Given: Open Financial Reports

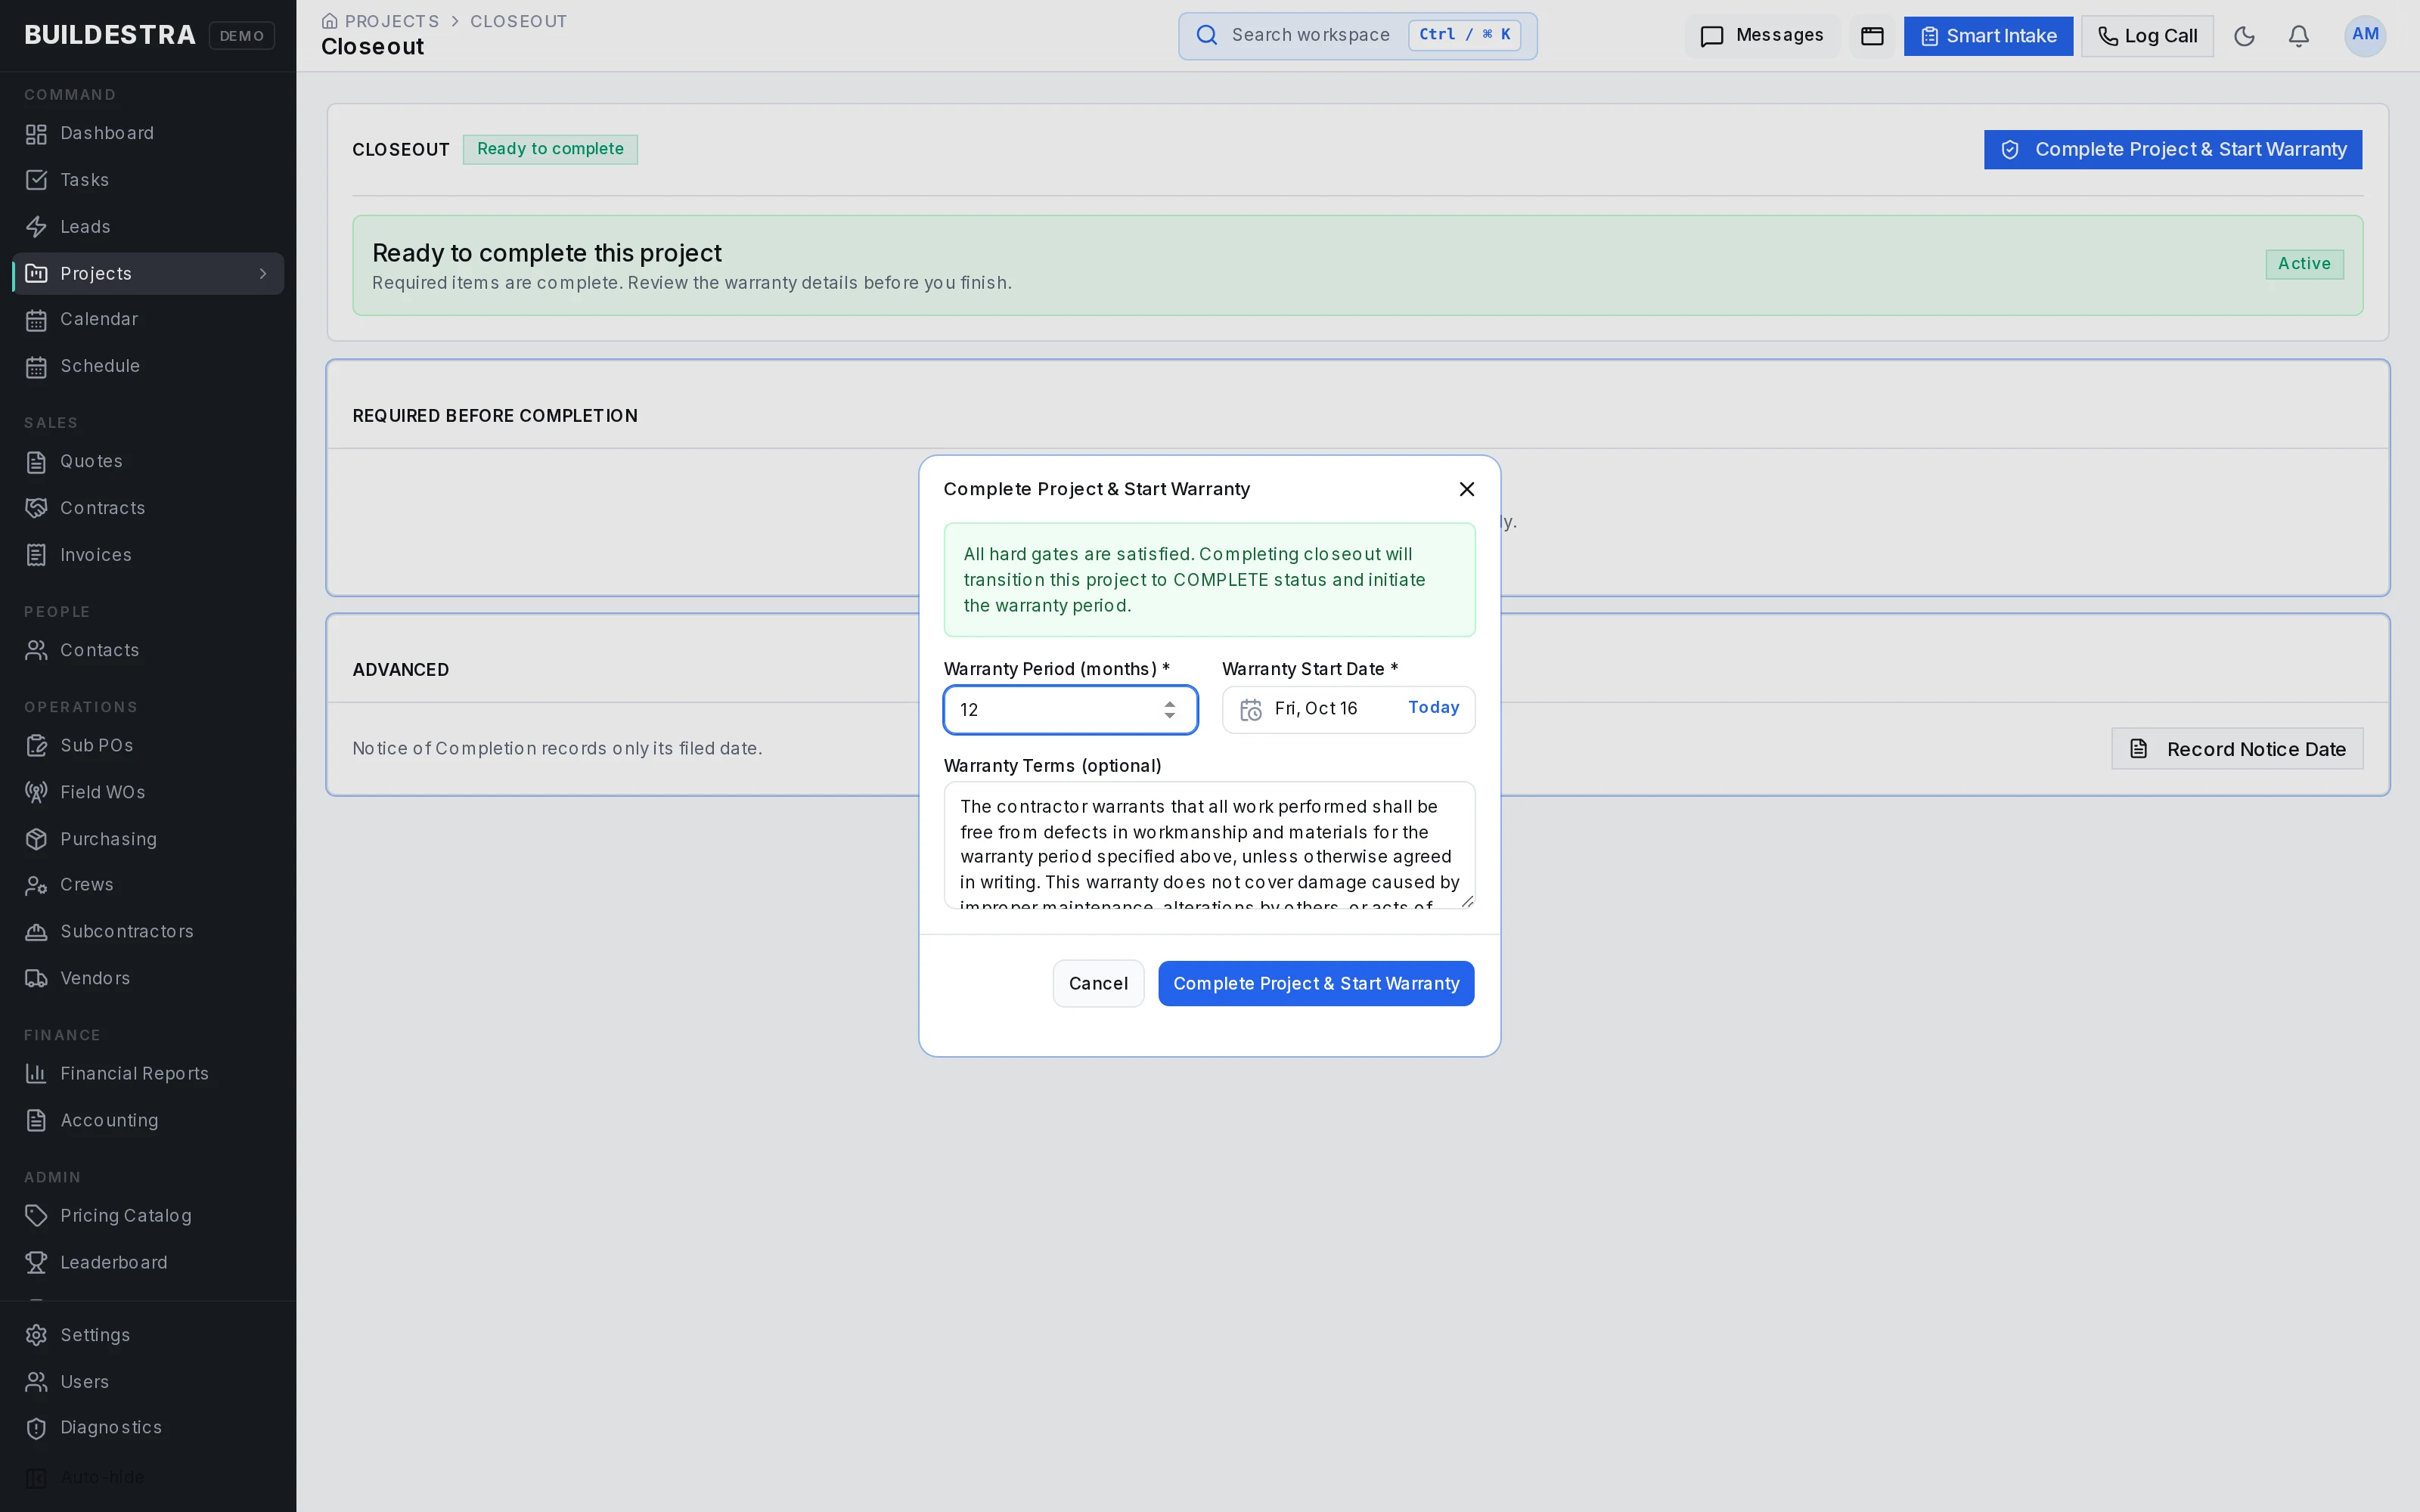Looking at the screenshot, I should [148, 1074].
